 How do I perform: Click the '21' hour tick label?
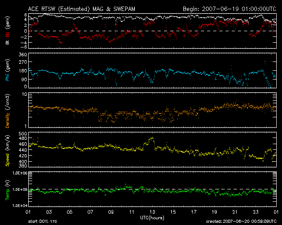[x=235, y=212]
